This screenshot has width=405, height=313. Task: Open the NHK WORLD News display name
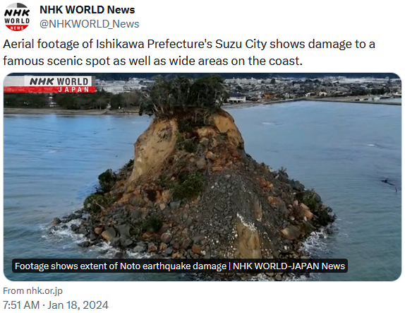[x=87, y=10]
